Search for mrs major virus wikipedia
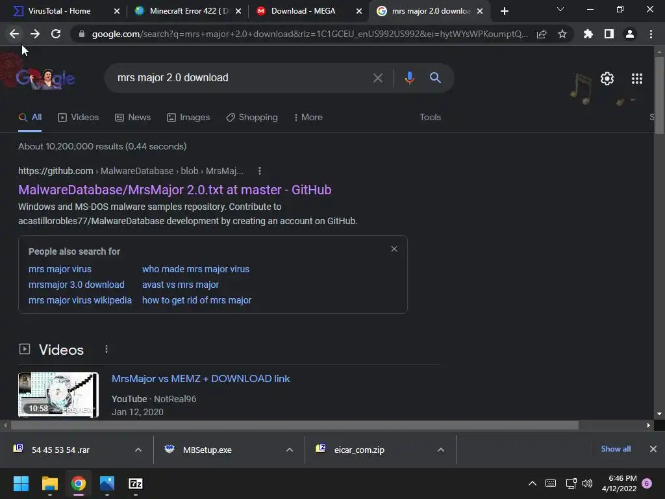 coord(80,300)
